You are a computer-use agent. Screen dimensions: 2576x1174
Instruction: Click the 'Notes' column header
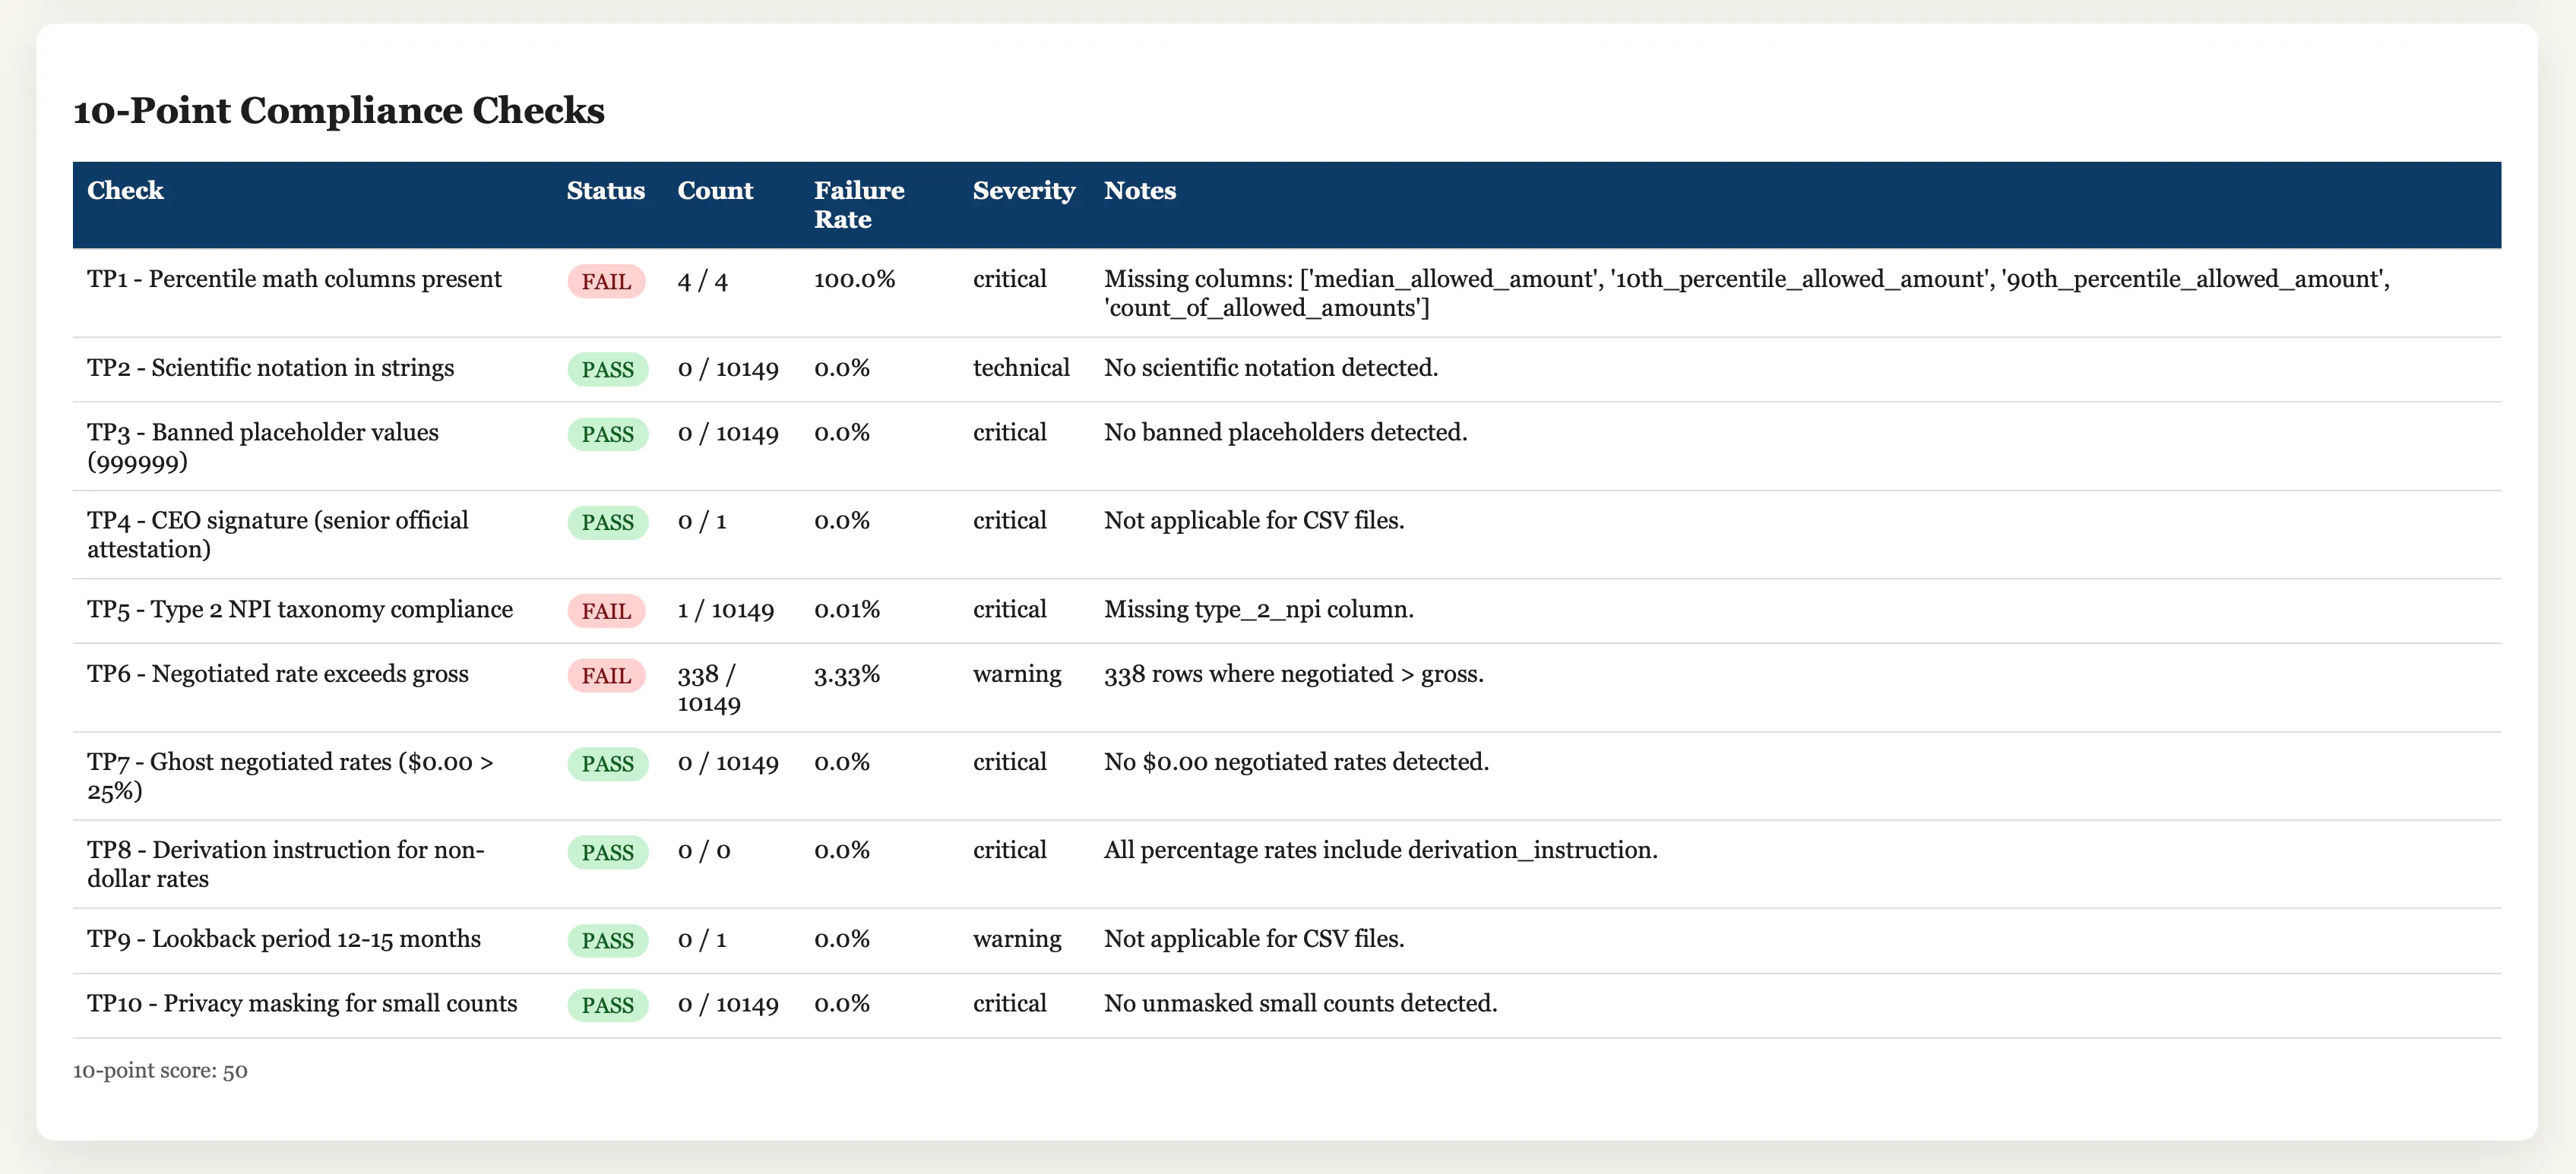(1140, 190)
